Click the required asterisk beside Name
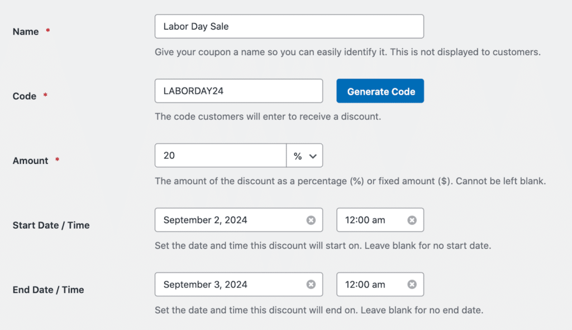Viewport: 572px width, 330px height. tap(47, 31)
